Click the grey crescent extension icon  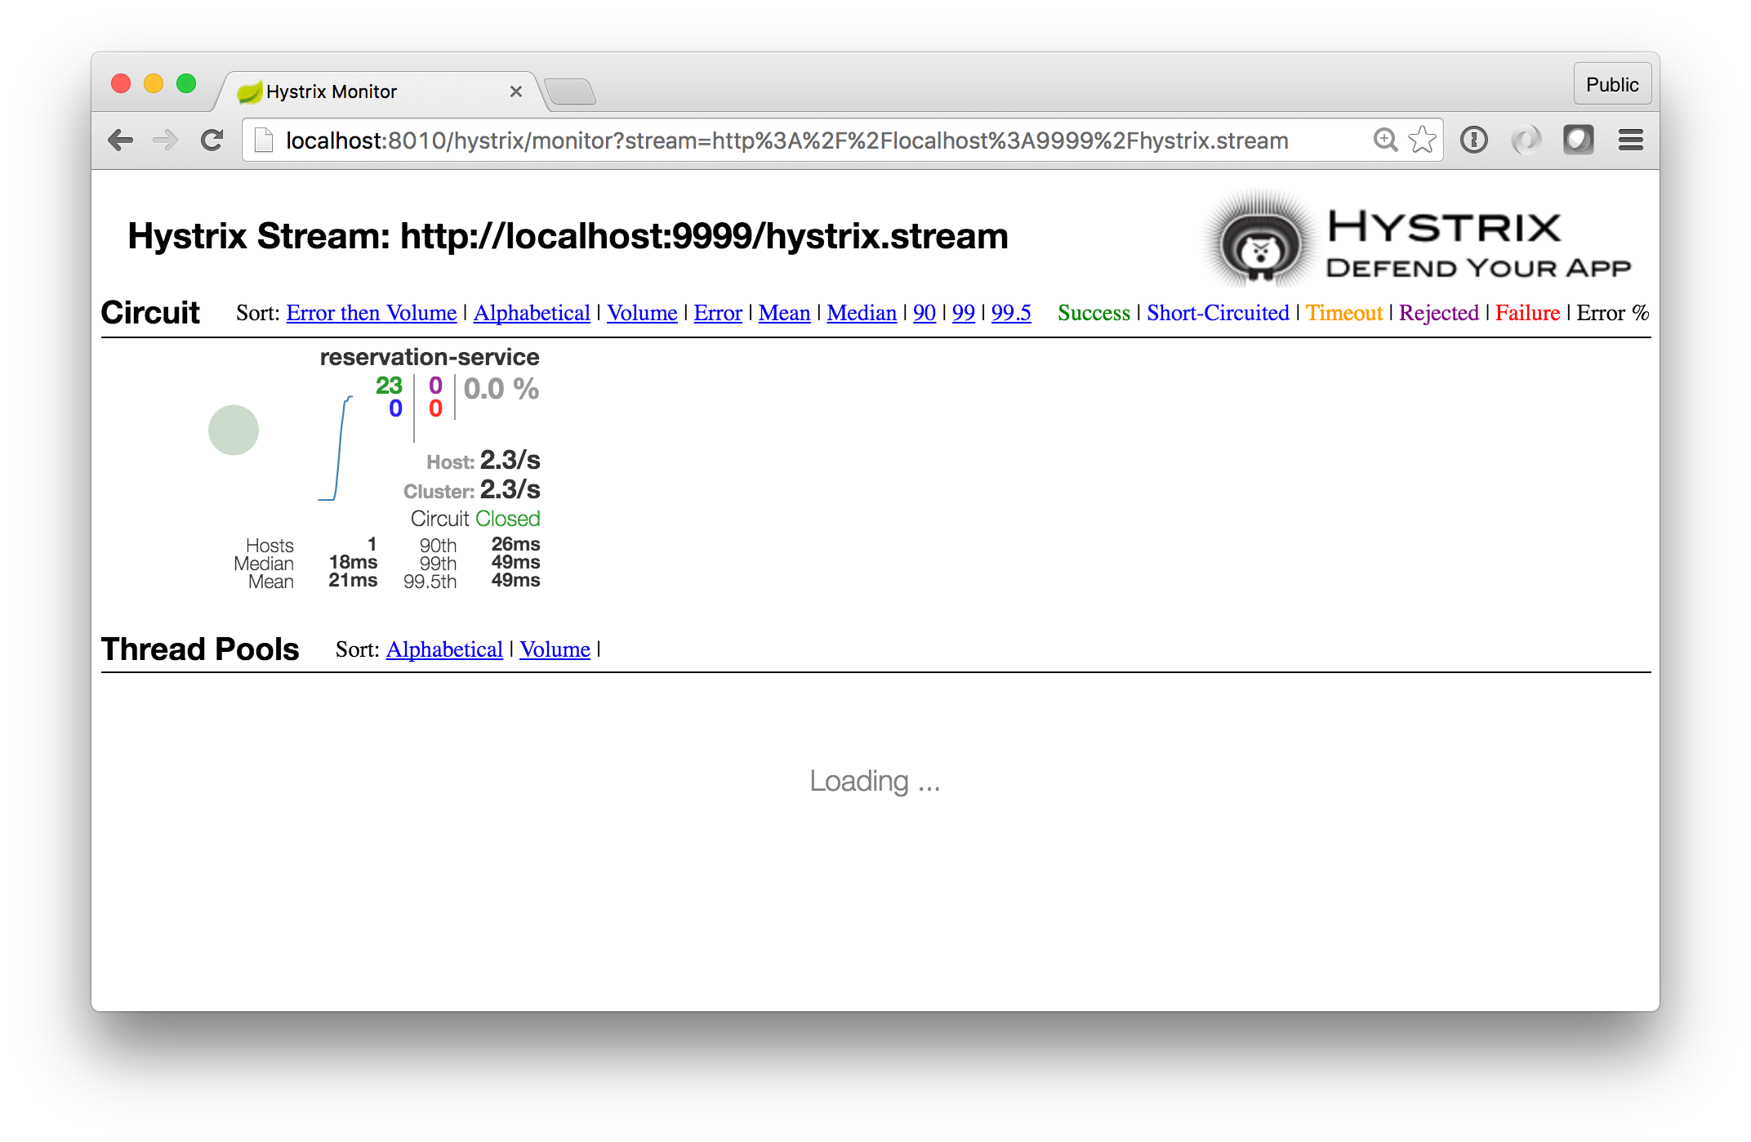(x=1525, y=141)
